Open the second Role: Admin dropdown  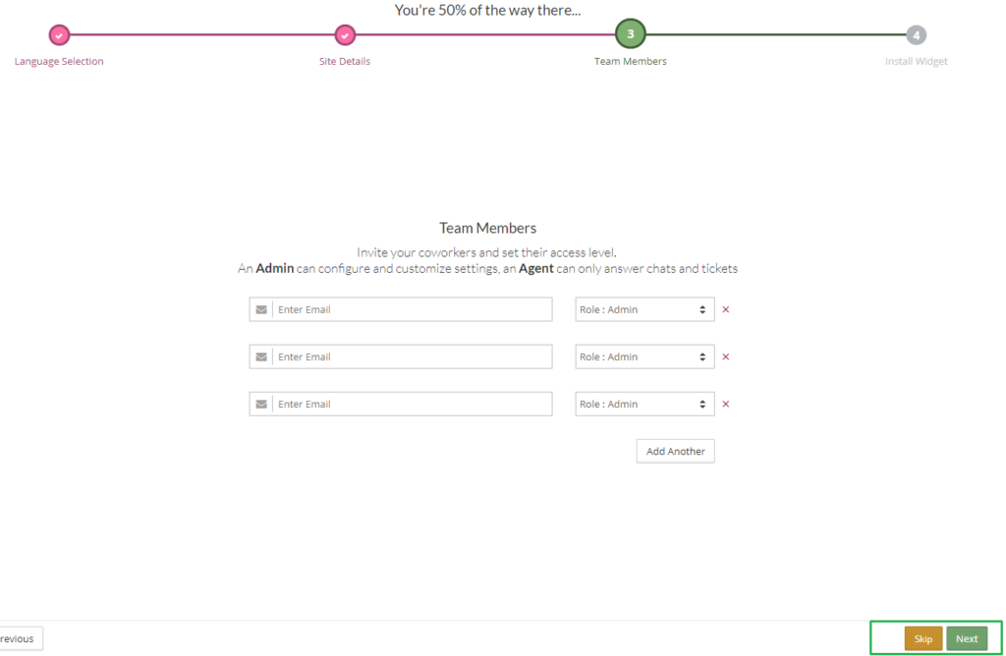click(x=644, y=355)
